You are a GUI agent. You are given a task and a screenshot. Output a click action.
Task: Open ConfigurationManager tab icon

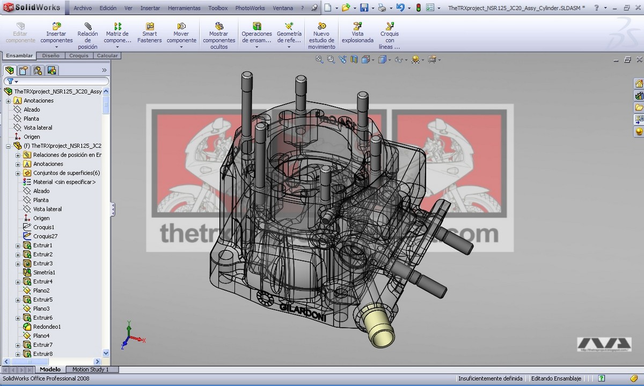click(x=38, y=70)
